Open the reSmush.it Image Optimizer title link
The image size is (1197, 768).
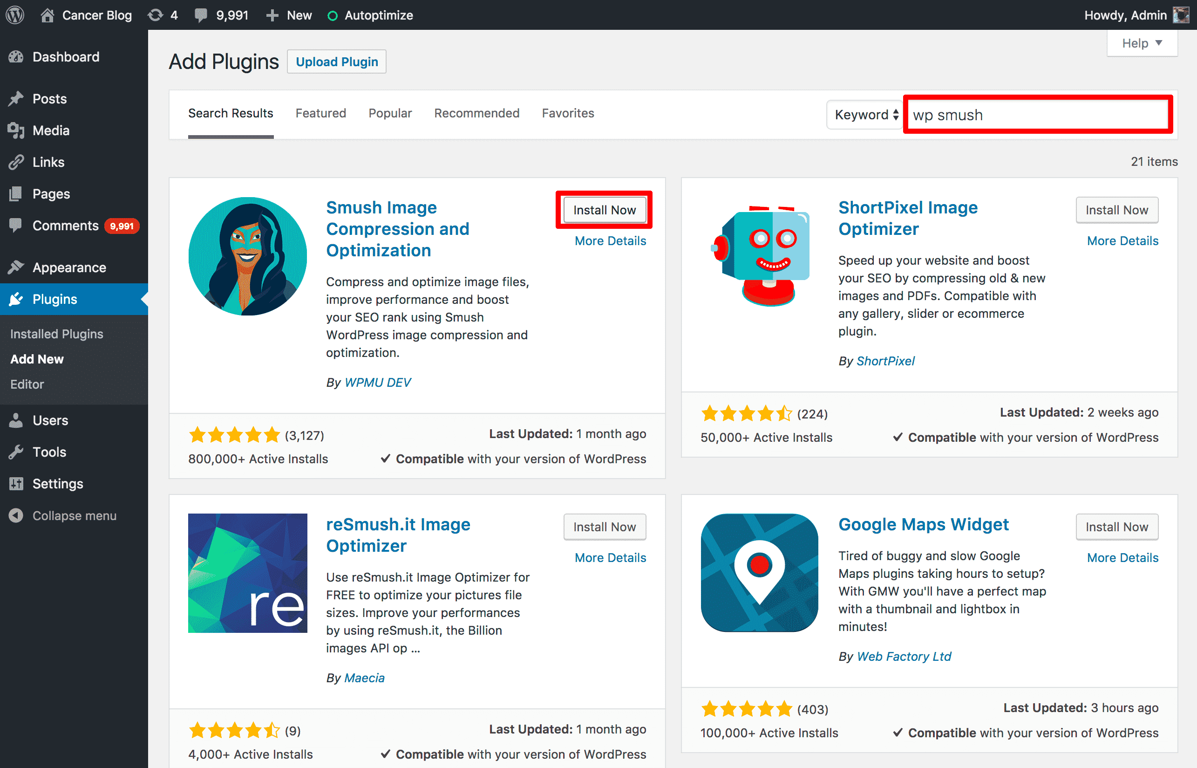point(398,535)
